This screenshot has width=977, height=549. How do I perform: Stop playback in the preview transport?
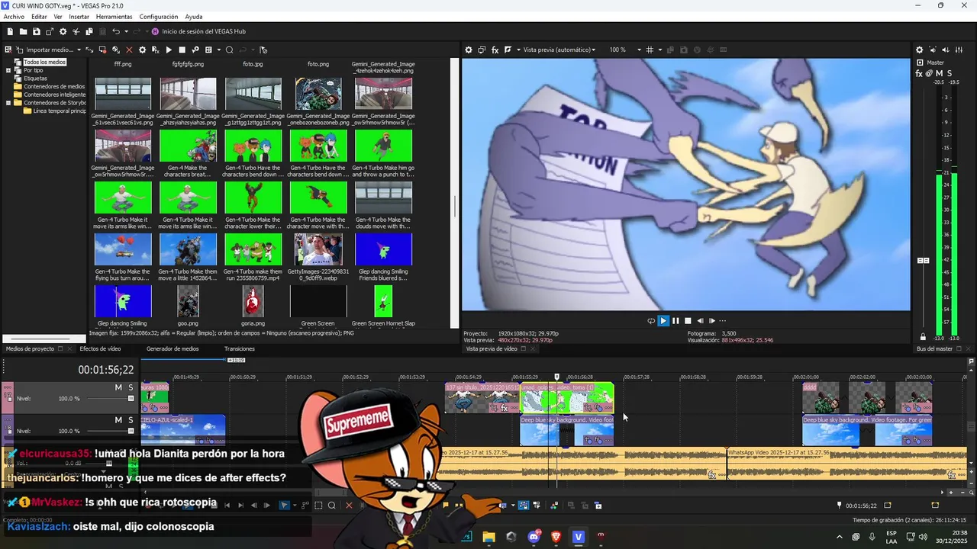pyautogui.click(x=688, y=321)
